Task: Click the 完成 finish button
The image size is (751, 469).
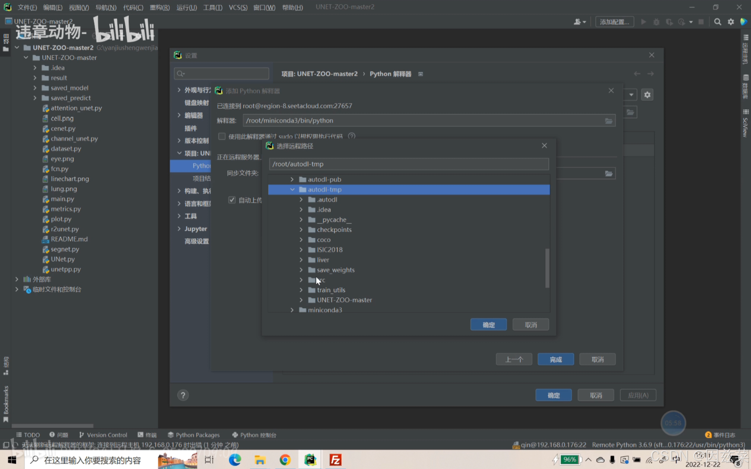Action: point(555,360)
